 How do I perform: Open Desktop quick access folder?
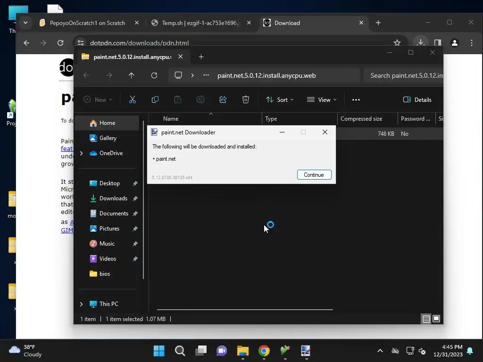point(107,183)
